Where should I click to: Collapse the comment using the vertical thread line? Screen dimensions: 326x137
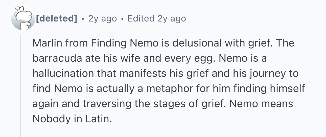tap(21, 86)
